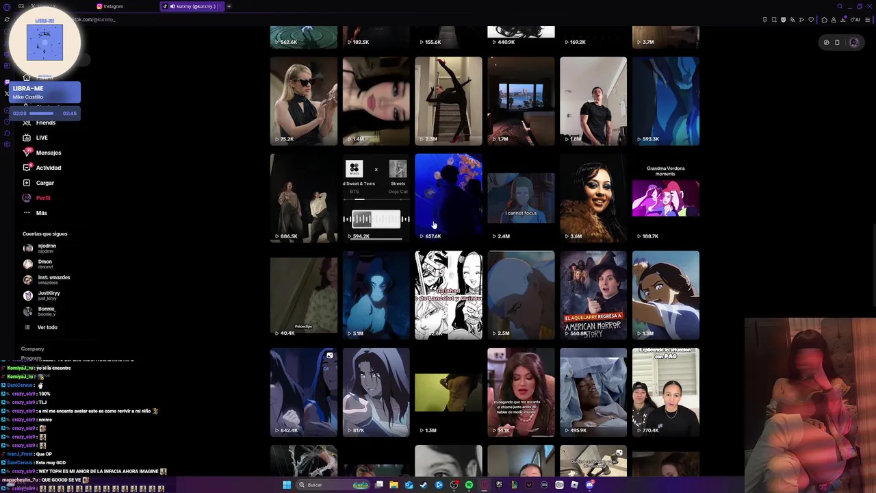Open Discord from the taskbar
The image size is (876, 493).
click(x=590, y=485)
